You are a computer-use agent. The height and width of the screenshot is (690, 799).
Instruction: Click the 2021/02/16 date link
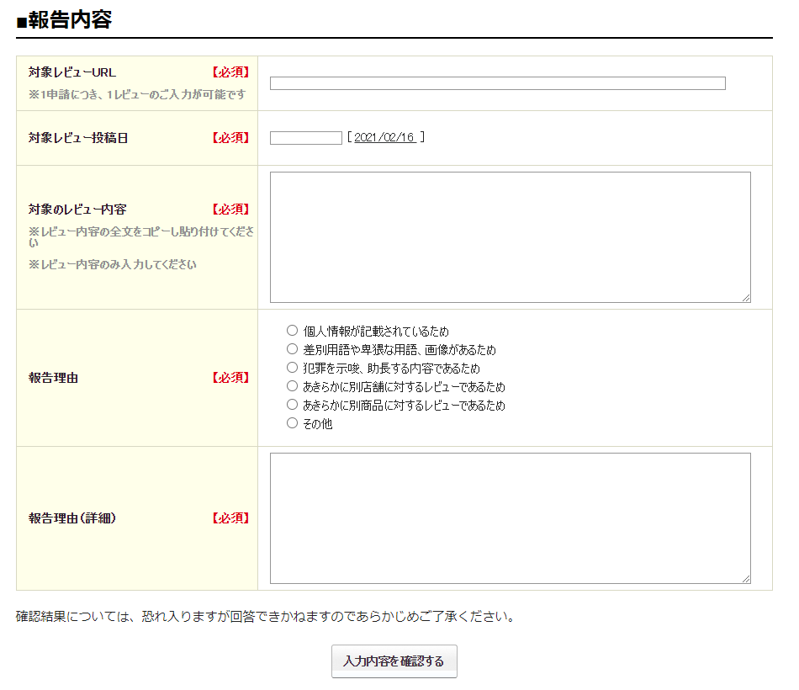(385, 137)
